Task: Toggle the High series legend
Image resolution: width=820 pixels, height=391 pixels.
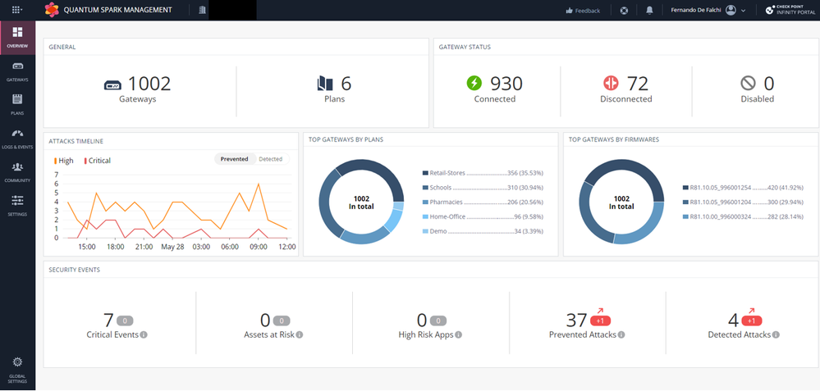Action: 64,161
